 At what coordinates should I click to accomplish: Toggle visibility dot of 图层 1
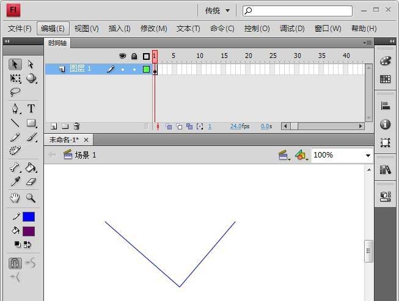pos(123,70)
